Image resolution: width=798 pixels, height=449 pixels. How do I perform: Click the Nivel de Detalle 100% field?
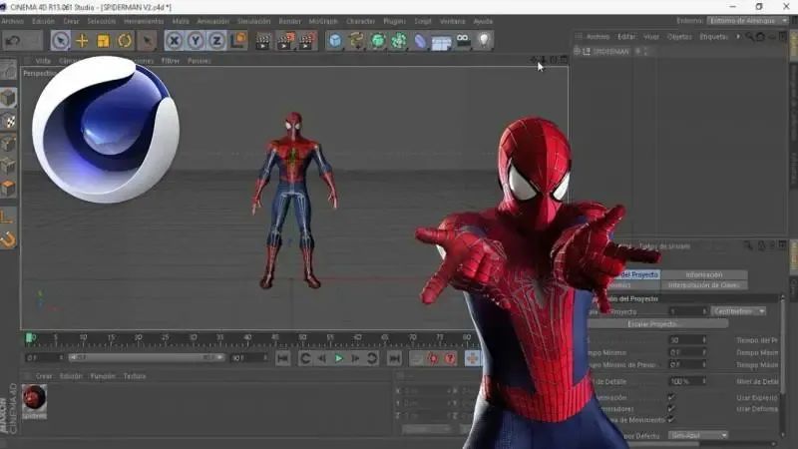(x=686, y=381)
